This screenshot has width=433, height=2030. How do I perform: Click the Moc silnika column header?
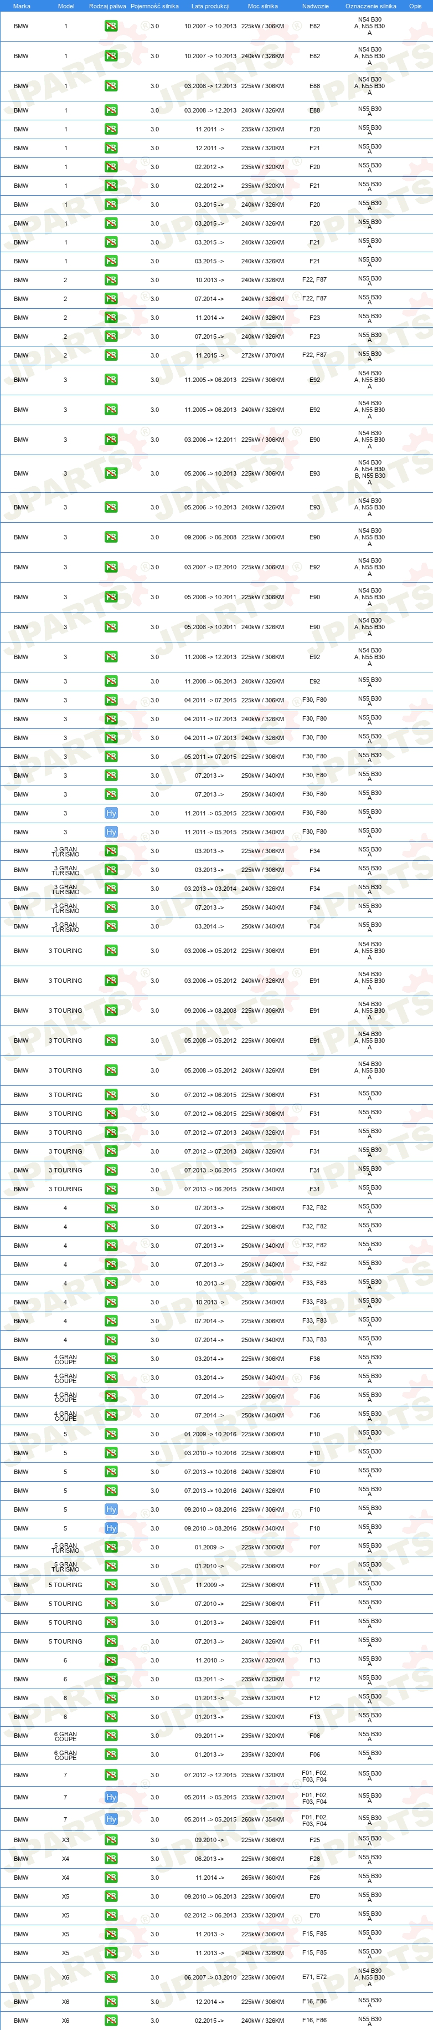[263, 6]
